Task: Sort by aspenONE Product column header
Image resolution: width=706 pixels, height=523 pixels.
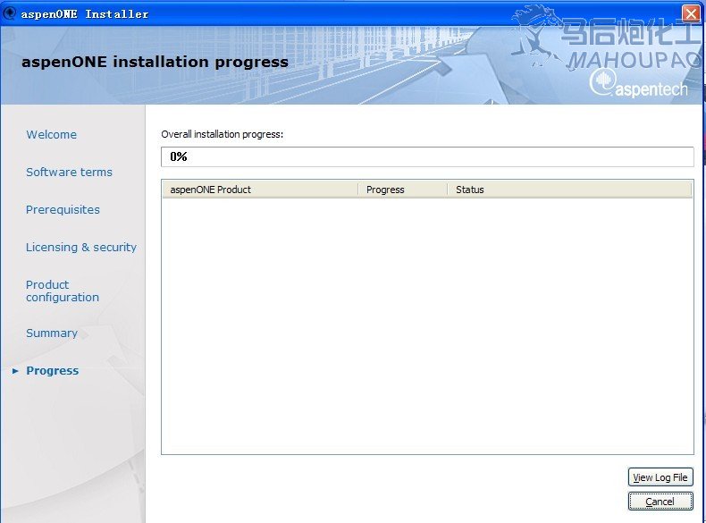Action: pyautogui.click(x=260, y=190)
